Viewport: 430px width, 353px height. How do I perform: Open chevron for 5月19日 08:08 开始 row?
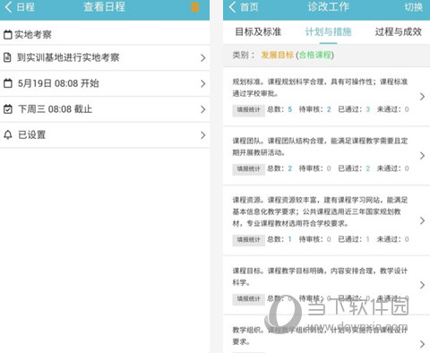(203, 83)
